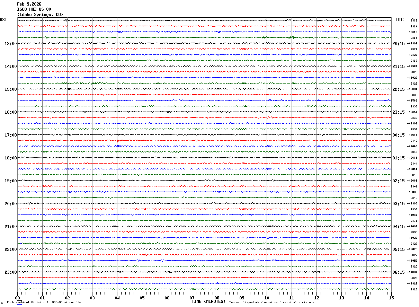Click the vertical division microvolts note

click(44, 302)
